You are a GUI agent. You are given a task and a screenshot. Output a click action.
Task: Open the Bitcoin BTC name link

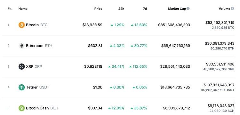tap(37, 25)
